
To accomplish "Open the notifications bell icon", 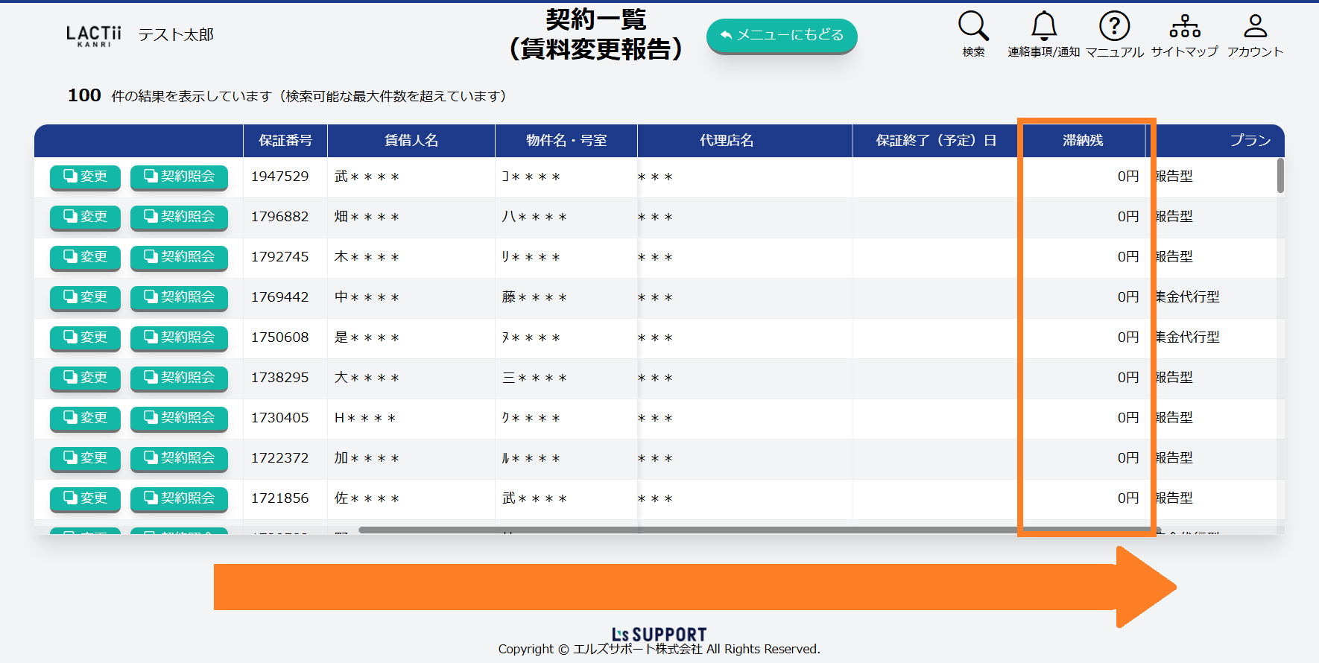I will coord(1043,28).
